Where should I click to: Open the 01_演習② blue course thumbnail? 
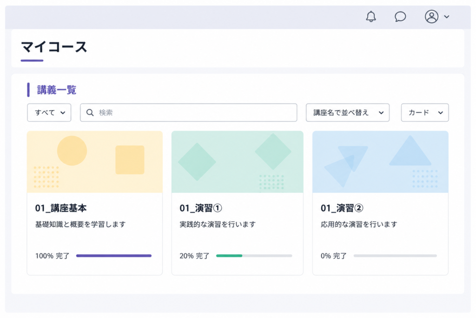point(380,162)
